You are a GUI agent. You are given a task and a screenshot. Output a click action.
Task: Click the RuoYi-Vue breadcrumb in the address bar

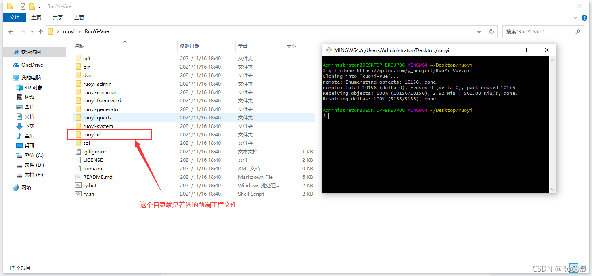pyautogui.click(x=97, y=31)
